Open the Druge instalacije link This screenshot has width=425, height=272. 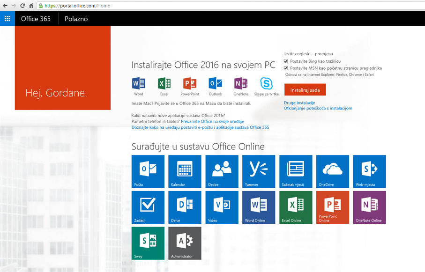point(299,103)
